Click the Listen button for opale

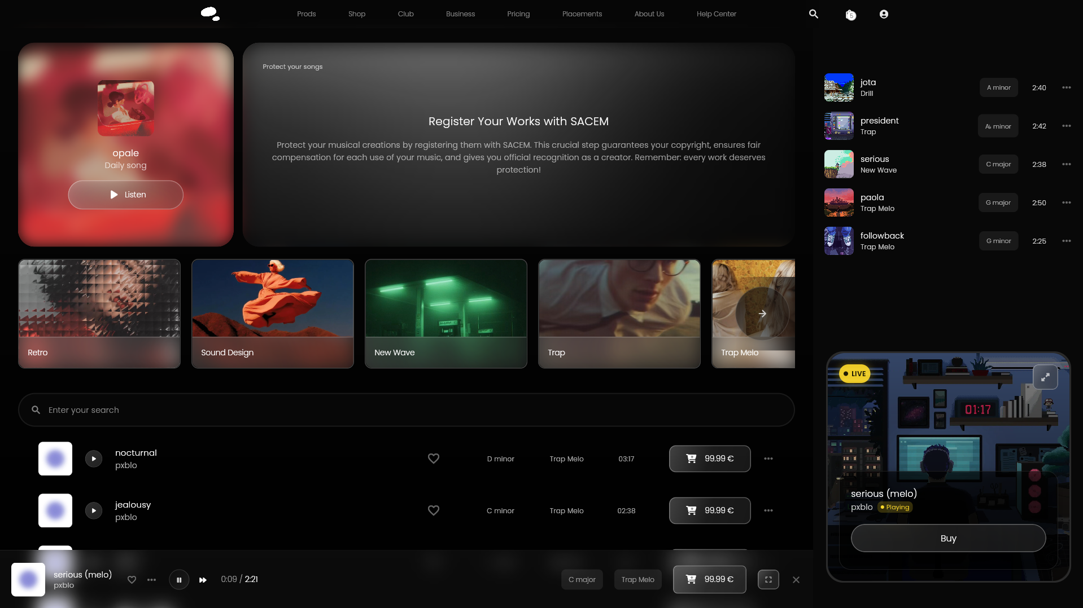click(126, 195)
